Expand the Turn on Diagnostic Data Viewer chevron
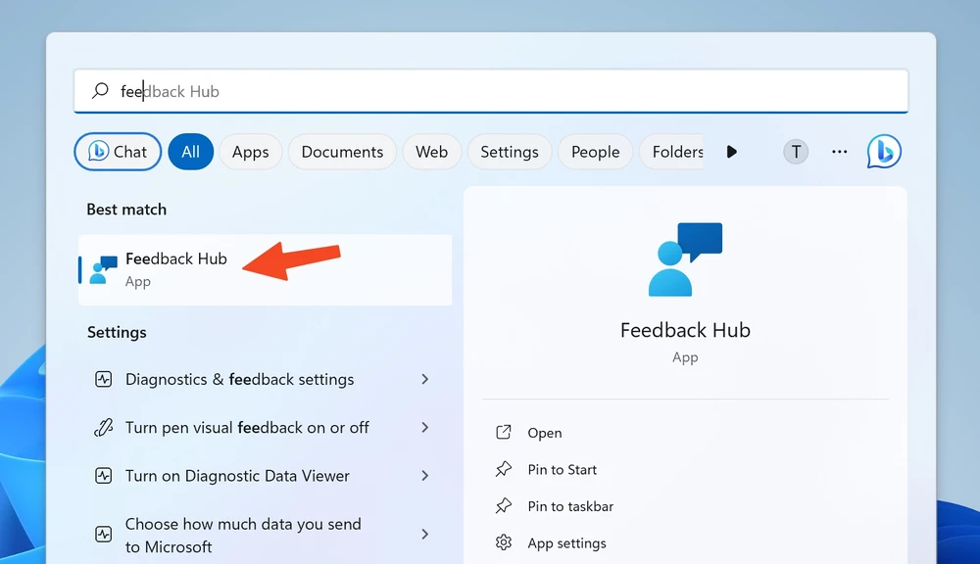 pyautogui.click(x=425, y=476)
